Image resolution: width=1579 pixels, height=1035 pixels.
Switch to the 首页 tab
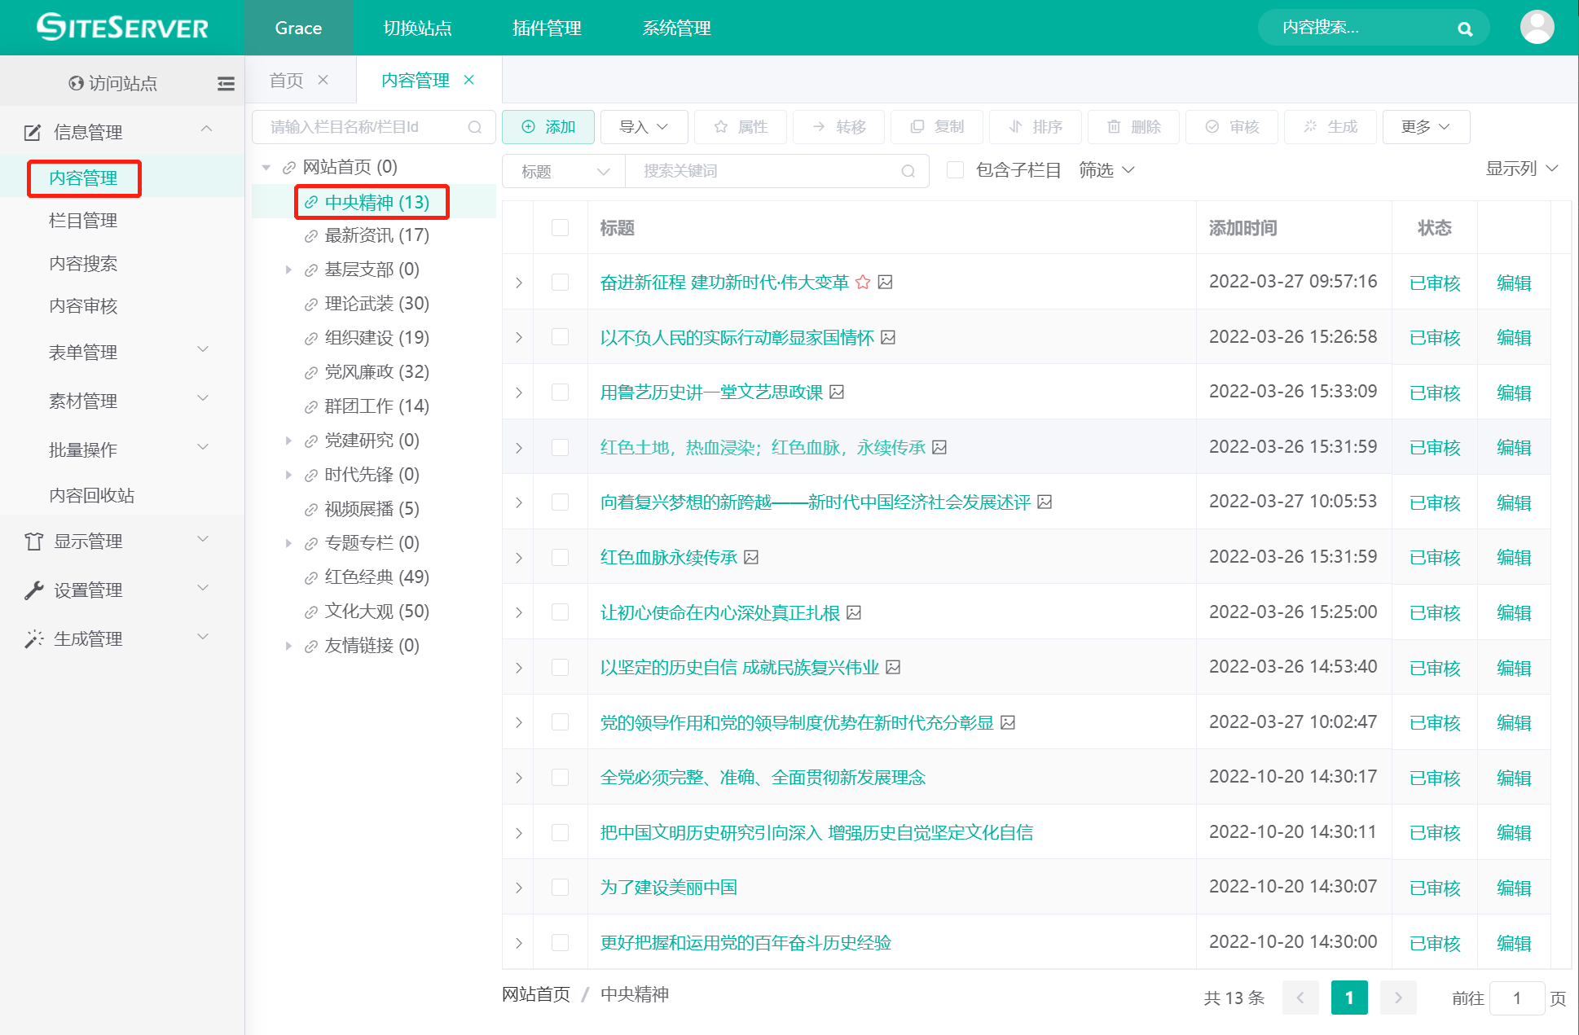pos(285,80)
